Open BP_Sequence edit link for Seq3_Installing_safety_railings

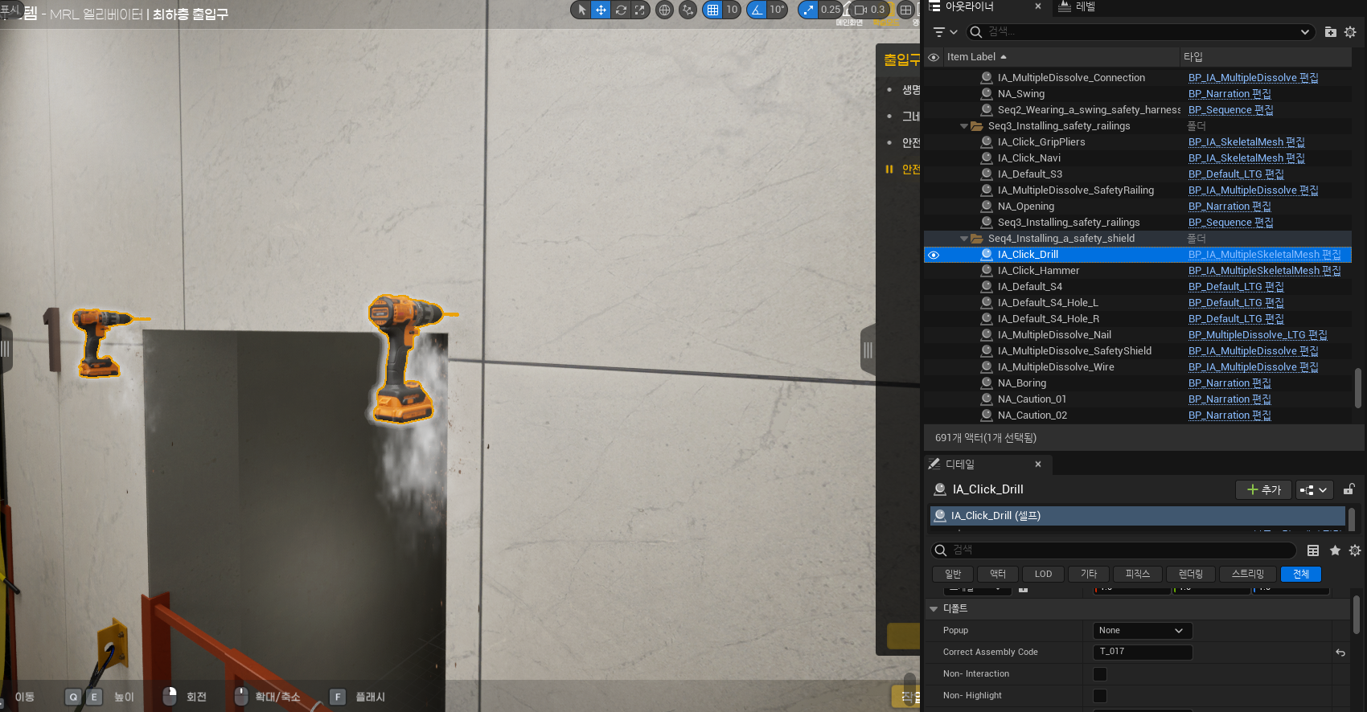point(1230,223)
